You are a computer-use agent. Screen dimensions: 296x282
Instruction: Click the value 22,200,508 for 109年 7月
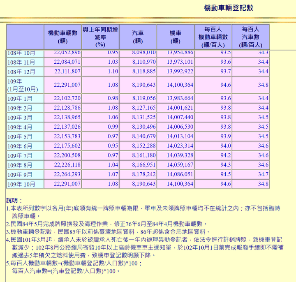(67, 155)
